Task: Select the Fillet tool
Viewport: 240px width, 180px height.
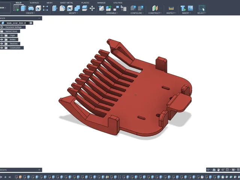Action: (62, 8)
